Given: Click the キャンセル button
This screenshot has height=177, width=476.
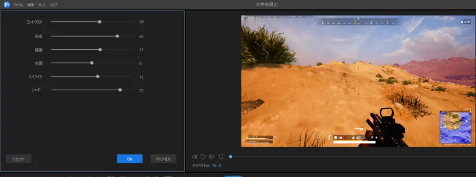Looking at the screenshot, I should tap(163, 159).
